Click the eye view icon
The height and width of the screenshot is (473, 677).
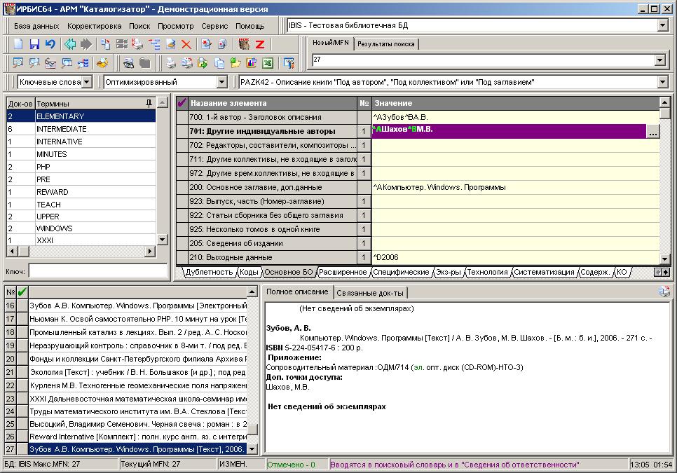pyautogui.click(x=128, y=63)
